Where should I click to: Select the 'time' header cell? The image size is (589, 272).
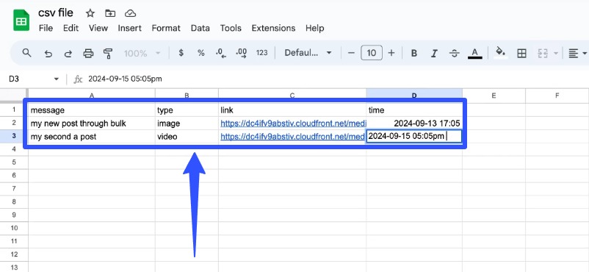414,110
